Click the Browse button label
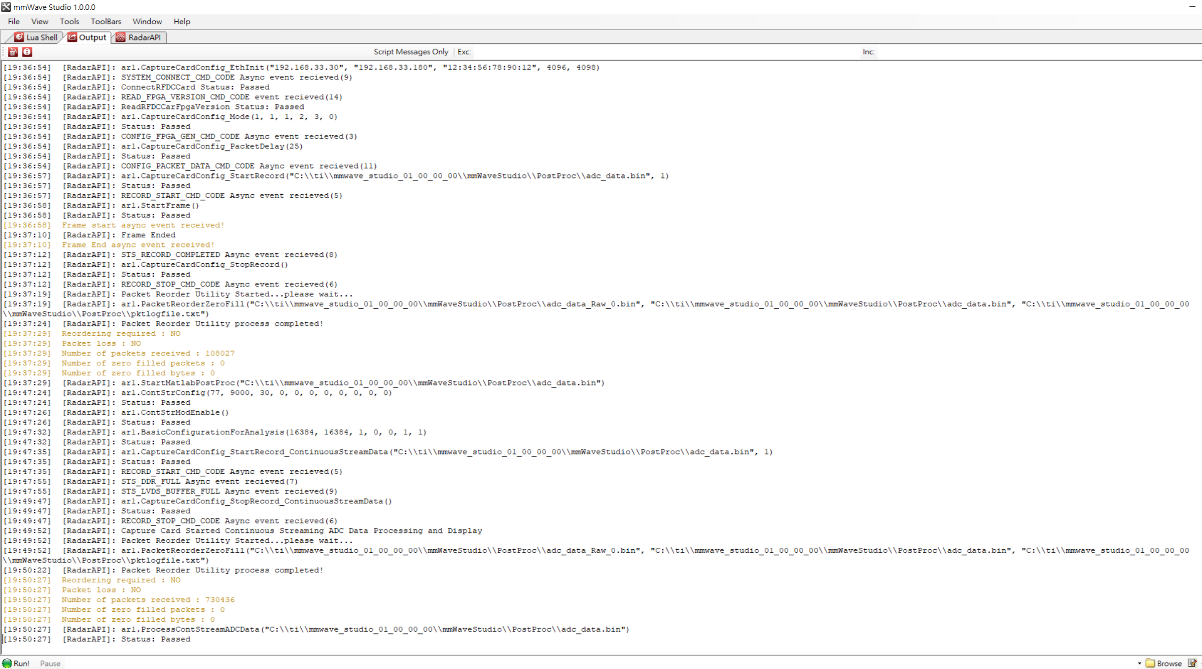The width and height of the screenshot is (1202, 669). 1169,664
